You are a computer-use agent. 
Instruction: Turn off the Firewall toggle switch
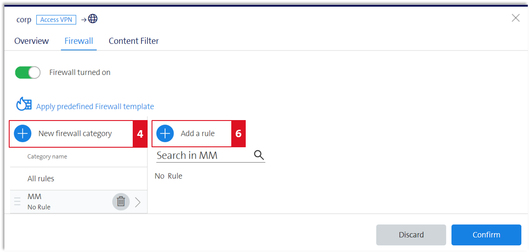(x=28, y=73)
